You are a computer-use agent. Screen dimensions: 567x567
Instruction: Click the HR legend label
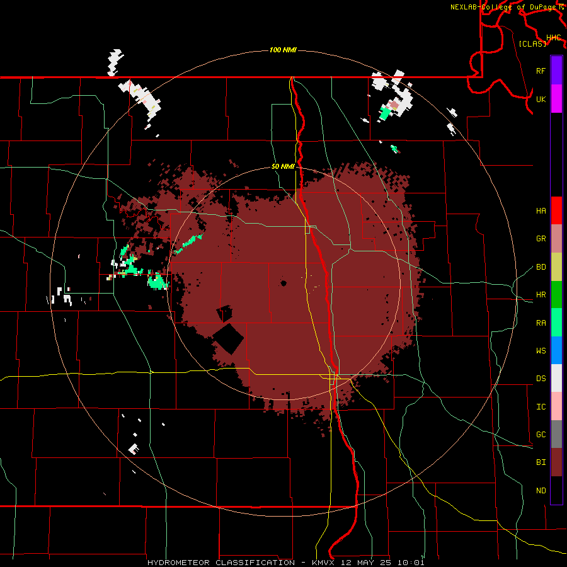pyautogui.click(x=541, y=295)
